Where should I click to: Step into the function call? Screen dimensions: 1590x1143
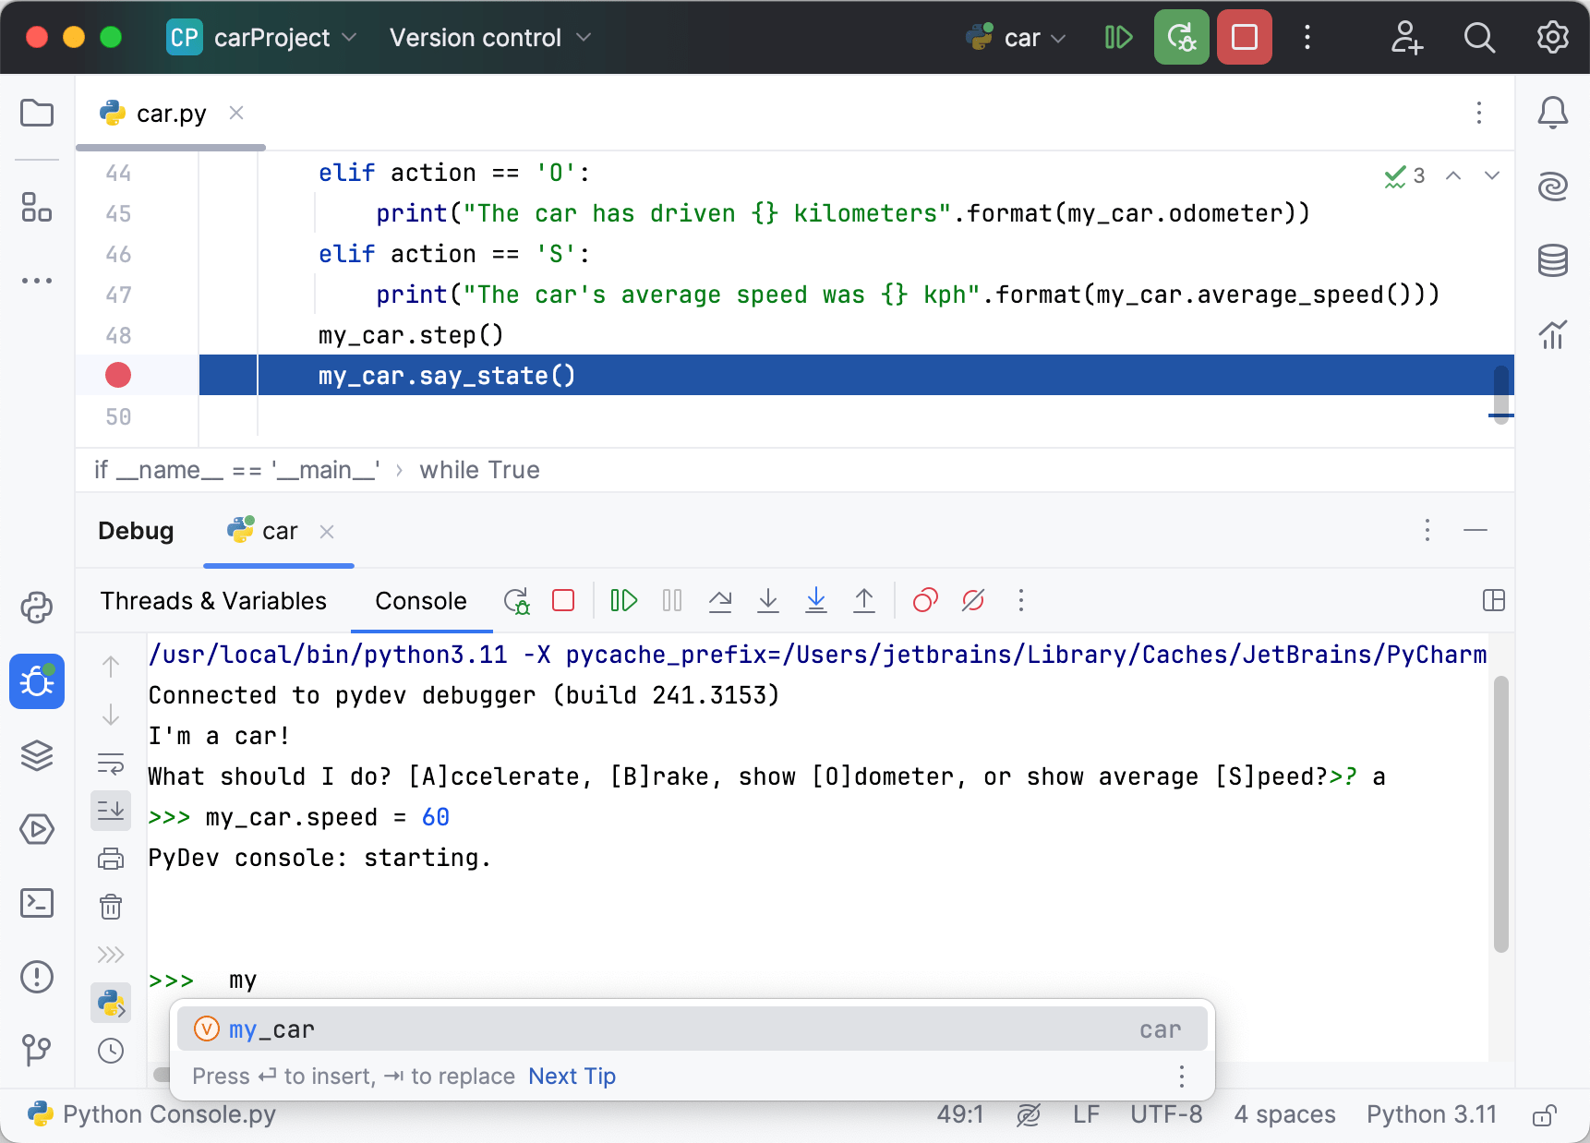point(767,600)
